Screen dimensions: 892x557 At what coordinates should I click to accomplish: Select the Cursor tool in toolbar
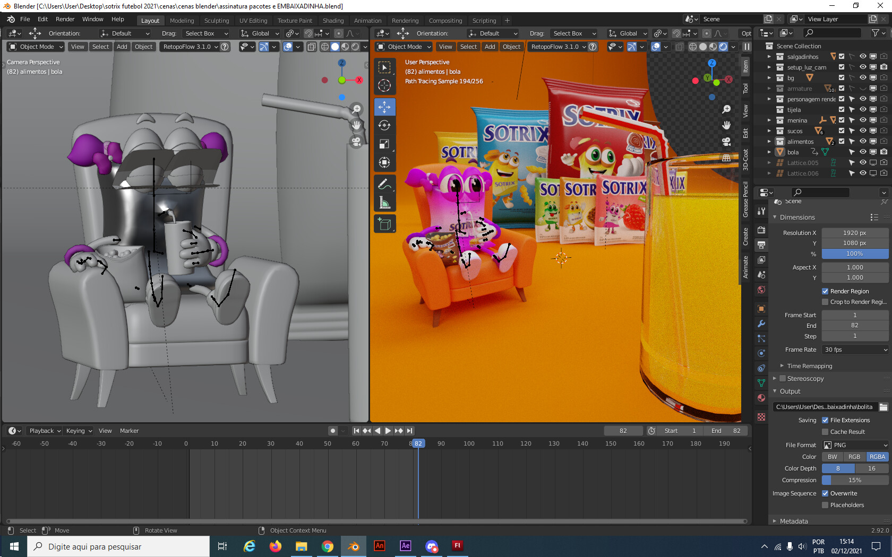tap(384, 85)
